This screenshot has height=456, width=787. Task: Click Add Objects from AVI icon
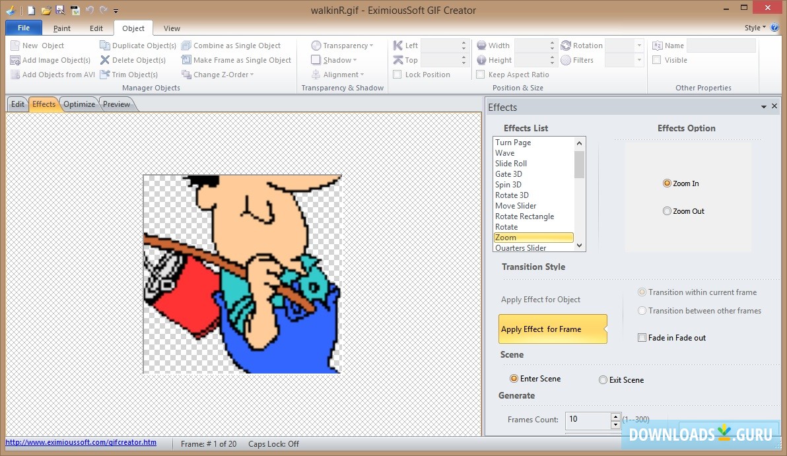tap(15, 75)
